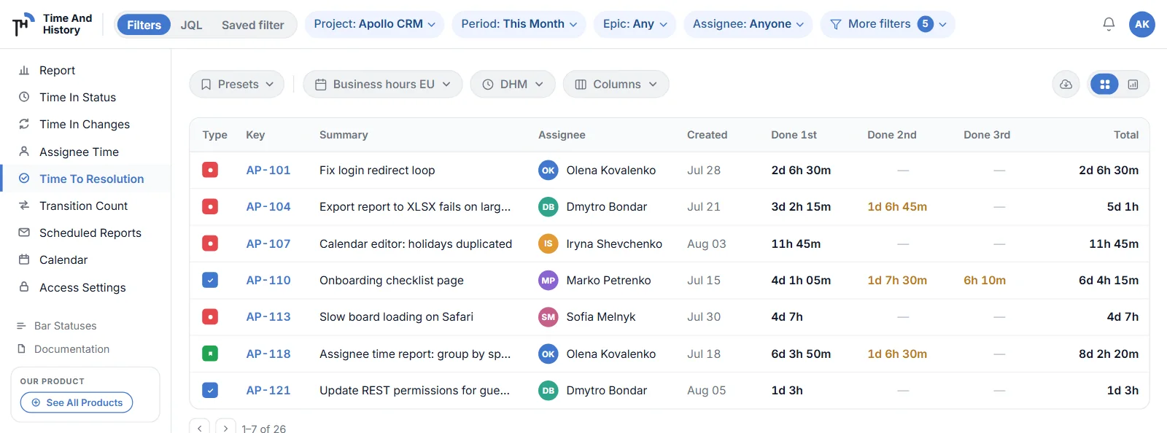Switch to the Saved filter tab
Image resolution: width=1167 pixels, height=433 pixels.
(x=252, y=25)
